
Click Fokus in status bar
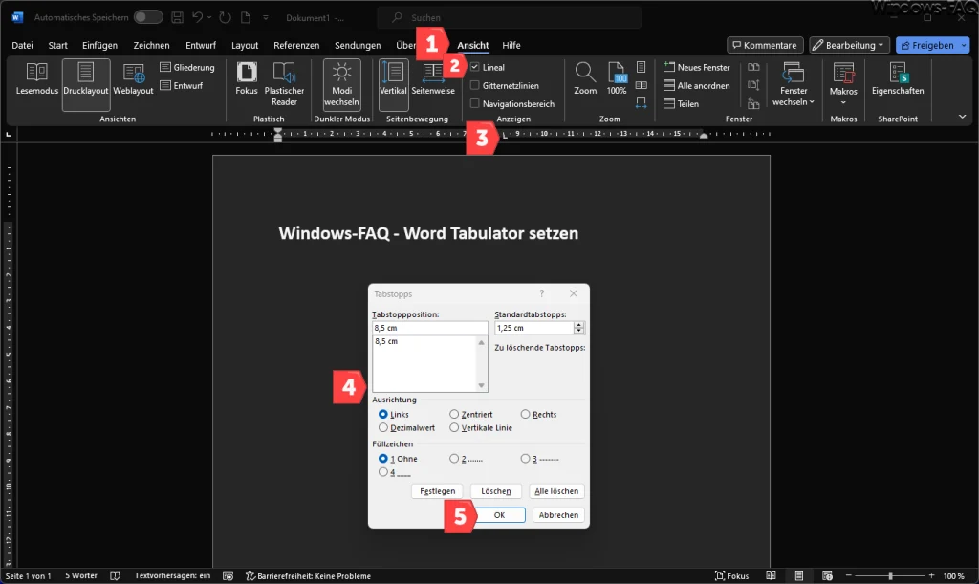point(731,576)
